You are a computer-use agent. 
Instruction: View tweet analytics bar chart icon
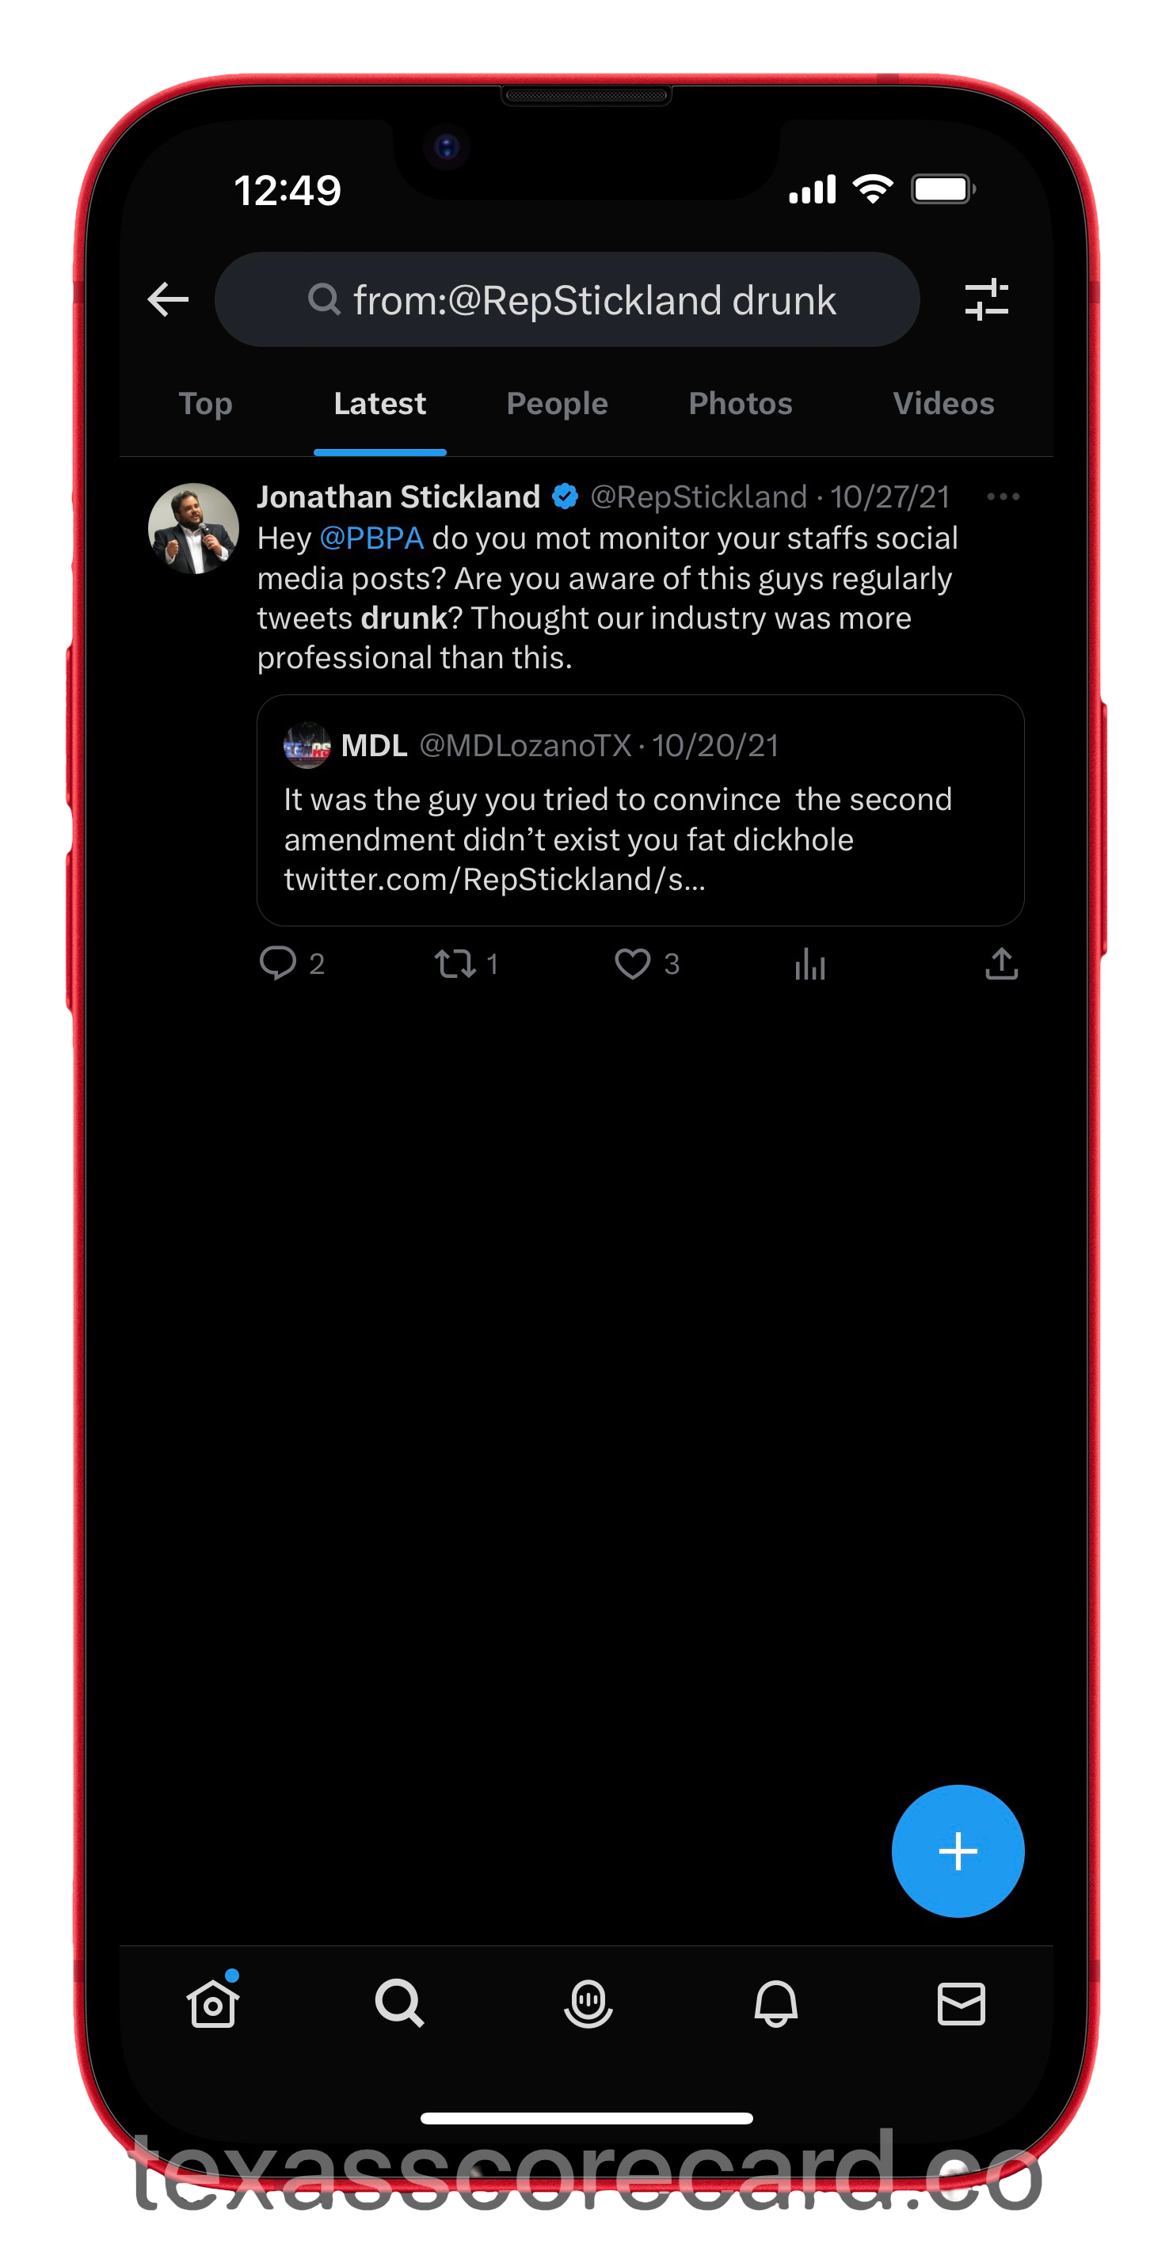809,964
